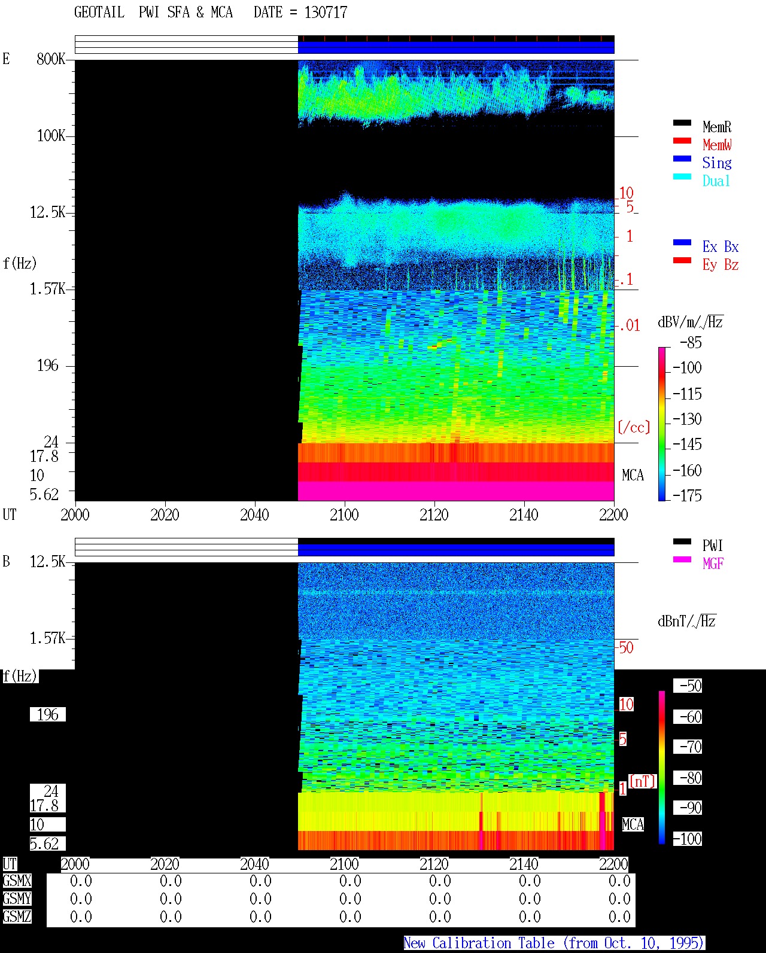Click the dBnT/√Hz unit label
The height and width of the screenshot is (953, 766).
point(686,621)
